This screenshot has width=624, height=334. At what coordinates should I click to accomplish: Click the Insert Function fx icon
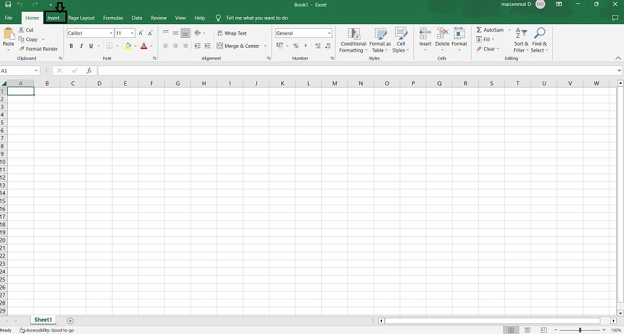[x=89, y=71]
